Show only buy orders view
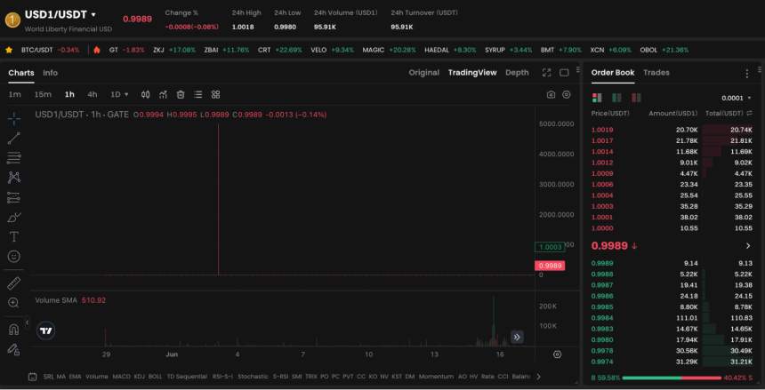Viewport: 765px width, 390px height. tap(616, 98)
